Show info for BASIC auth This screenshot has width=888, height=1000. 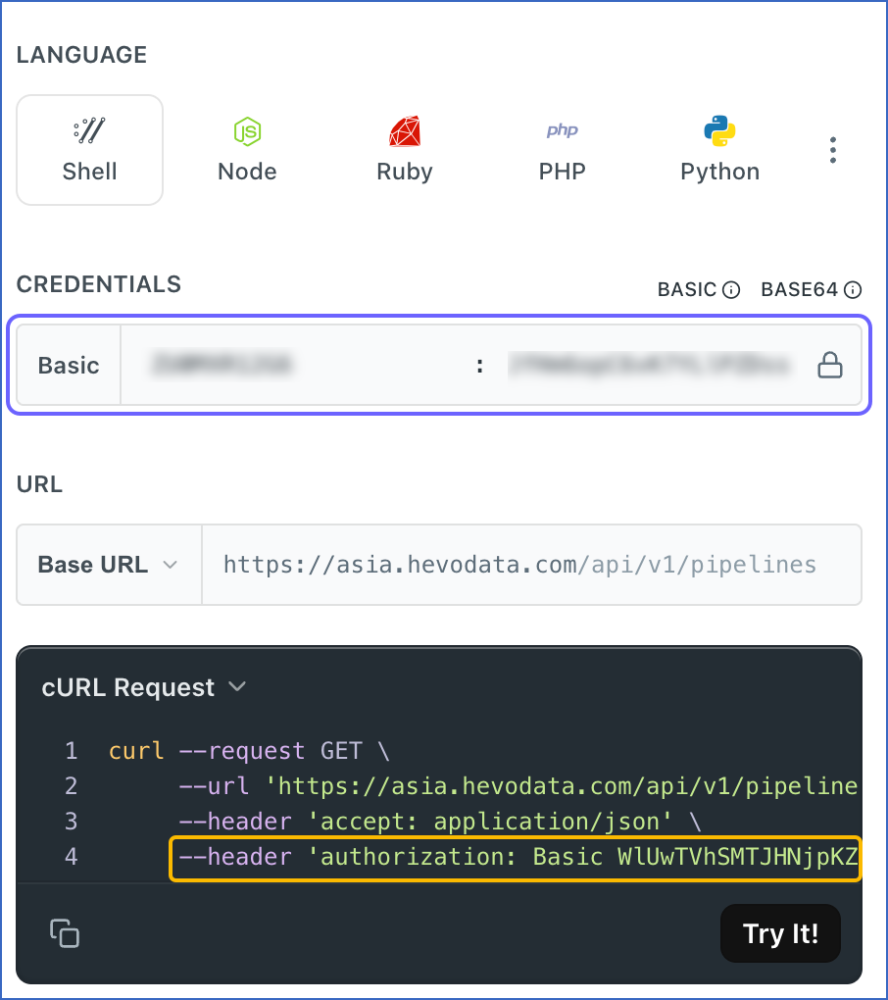click(x=731, y=290)
